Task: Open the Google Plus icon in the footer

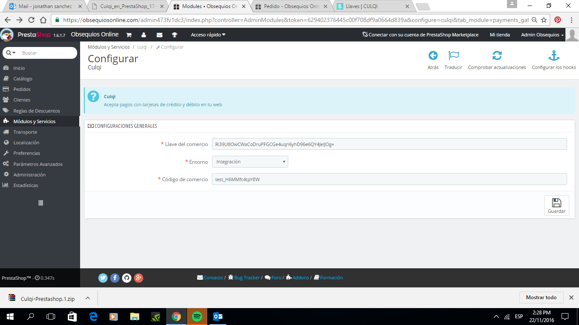Action: coord(139,278)
